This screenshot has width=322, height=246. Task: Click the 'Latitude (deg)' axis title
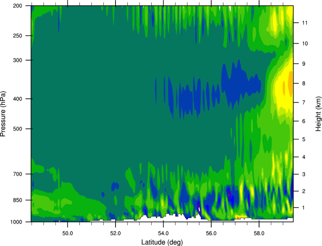coord(162,242)
